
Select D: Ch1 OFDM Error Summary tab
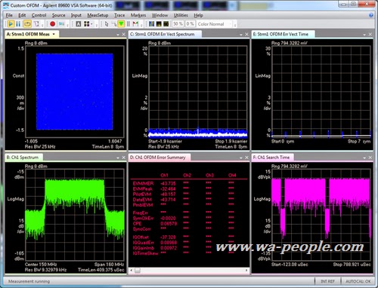(160, 158)
